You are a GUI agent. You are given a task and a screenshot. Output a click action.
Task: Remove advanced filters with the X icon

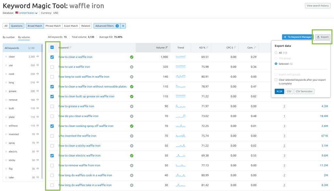coord(123,26)
